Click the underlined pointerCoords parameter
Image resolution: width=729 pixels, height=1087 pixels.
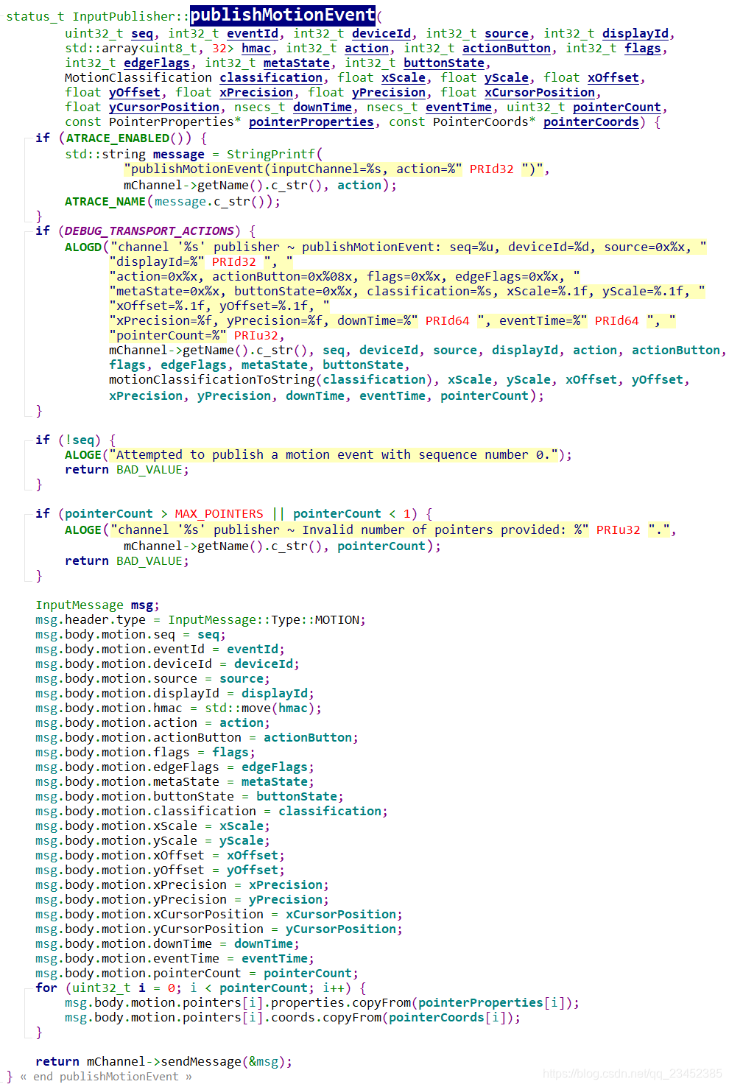[591, 122]
